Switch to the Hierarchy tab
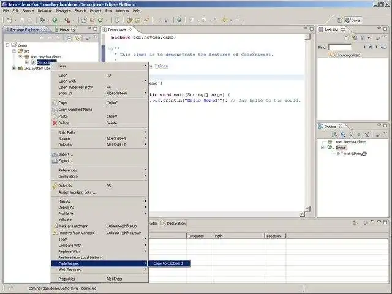This screenshot has width=392, height=294. pos(65,30)
